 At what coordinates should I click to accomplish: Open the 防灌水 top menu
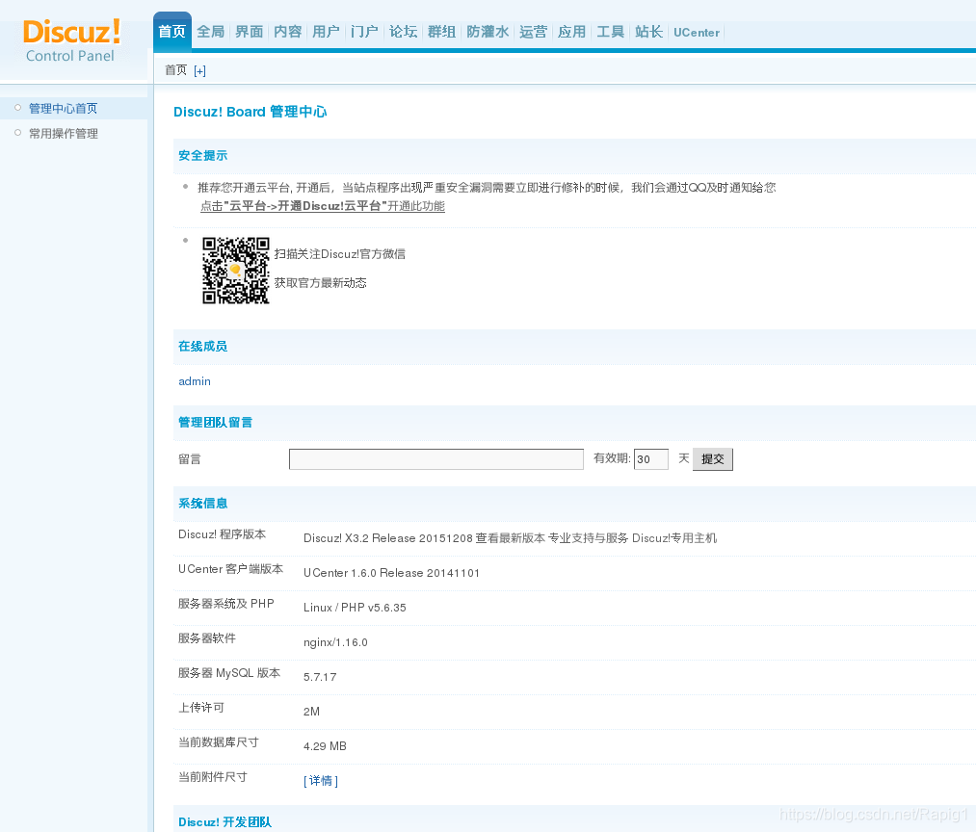click(x=488, y=32)
